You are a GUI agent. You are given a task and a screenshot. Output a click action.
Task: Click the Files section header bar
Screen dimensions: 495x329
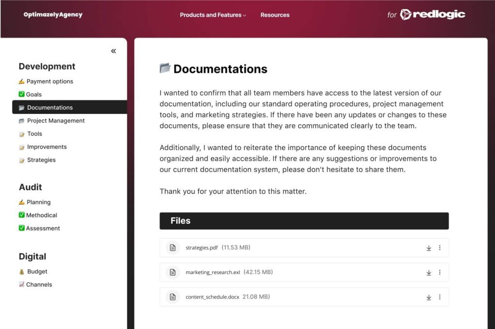(x=304, y=221)
